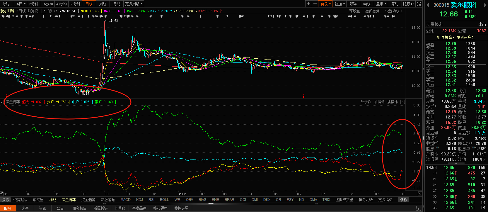The image size is (488, 212).
Task: Go to previous stock arrow
Action: (428, 5)
